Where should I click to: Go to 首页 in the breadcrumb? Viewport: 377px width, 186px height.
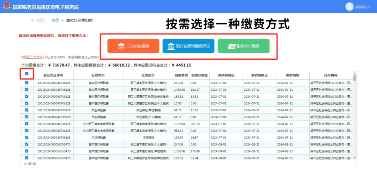tap(55, 21)
